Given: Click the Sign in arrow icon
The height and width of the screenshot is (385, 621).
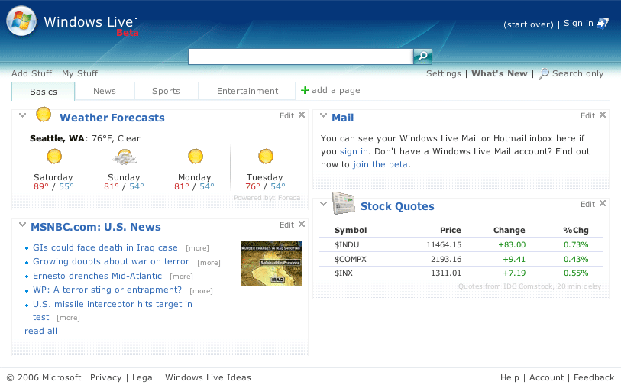Looking at the screenshot, I should (x=603, y=24).
